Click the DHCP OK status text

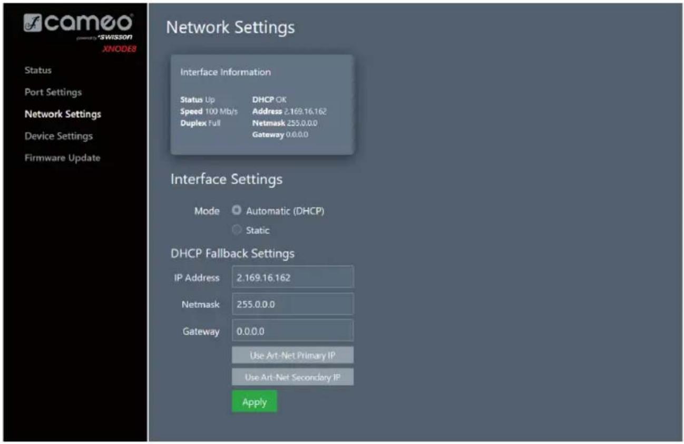pyautogui.click(x=270, y=100)
